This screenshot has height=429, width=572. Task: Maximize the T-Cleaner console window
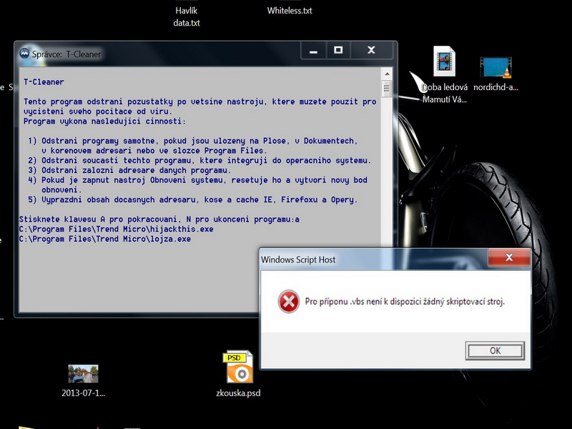pyautogui.click(x=338, y=50)
